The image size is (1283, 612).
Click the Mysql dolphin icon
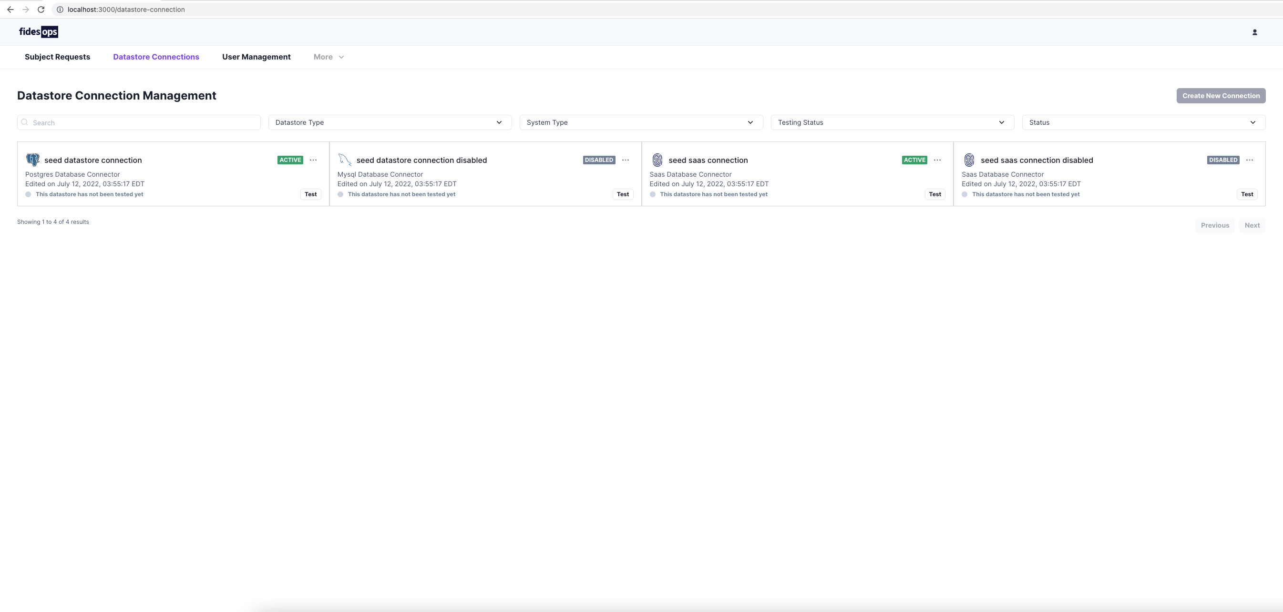pyautogui.click(x=345, y=160)
